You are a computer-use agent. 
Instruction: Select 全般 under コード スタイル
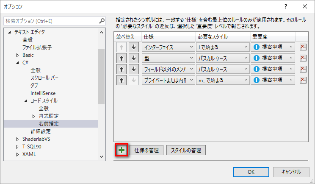[44, 109]
